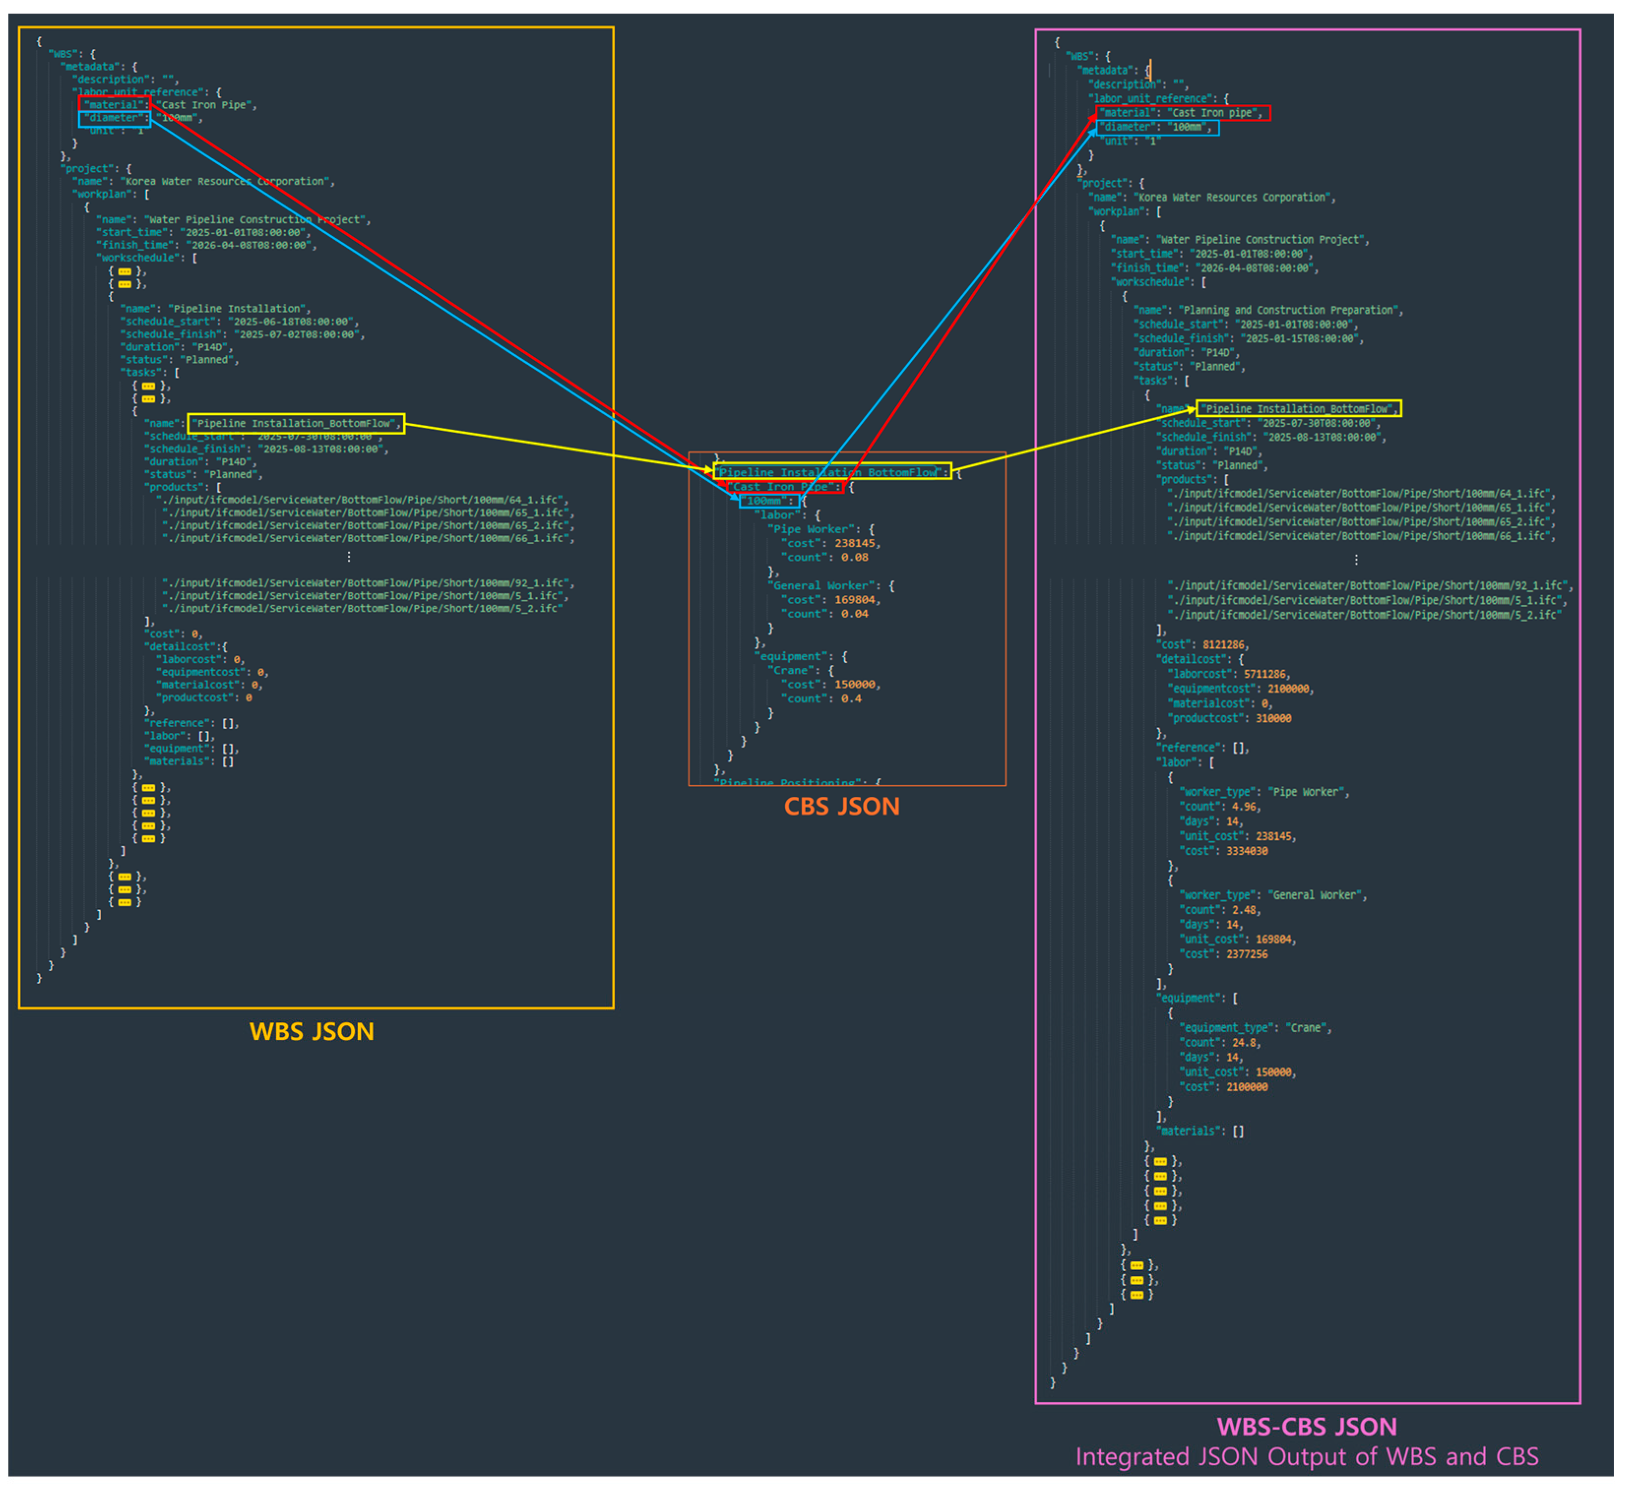Click blue-boxed diameter line in WBS-CBS JSON

pyautogui.click(x=1158, y=126)
